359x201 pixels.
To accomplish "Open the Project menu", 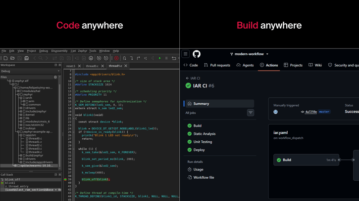I will pyautogui.click(x=31, y=51).
